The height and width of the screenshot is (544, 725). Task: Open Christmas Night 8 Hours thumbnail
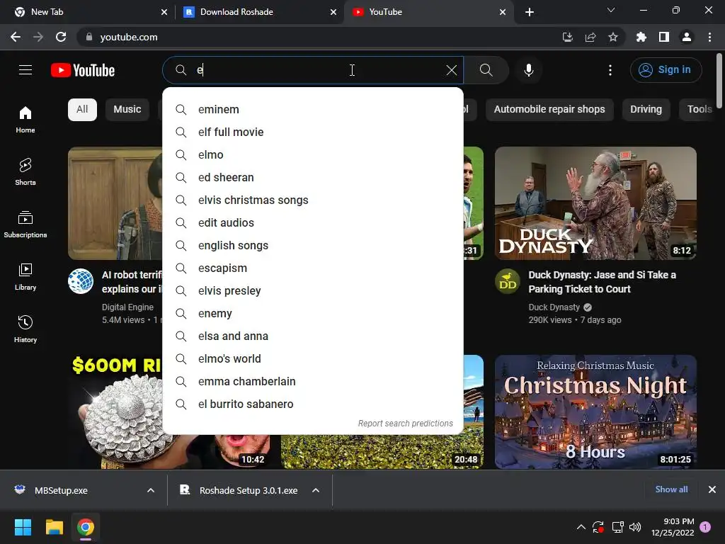click(595, 412)
